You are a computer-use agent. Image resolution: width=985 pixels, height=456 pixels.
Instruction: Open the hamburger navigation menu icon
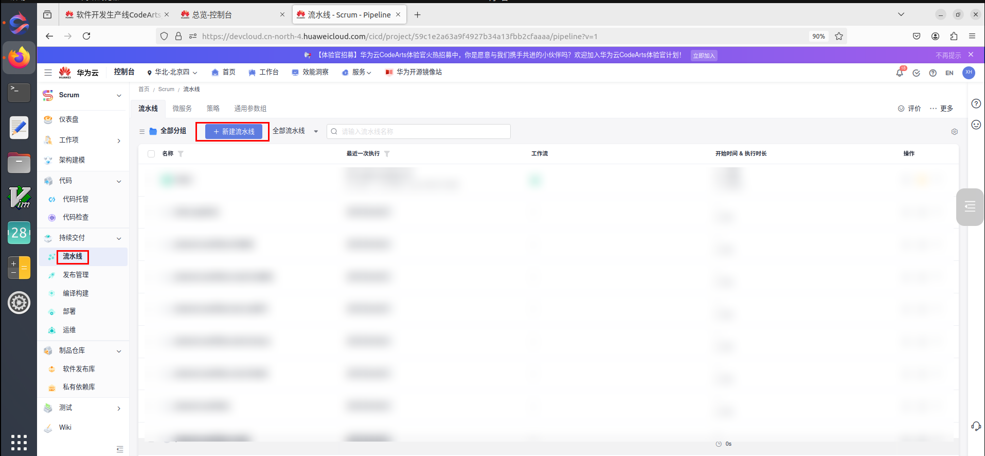48,73
